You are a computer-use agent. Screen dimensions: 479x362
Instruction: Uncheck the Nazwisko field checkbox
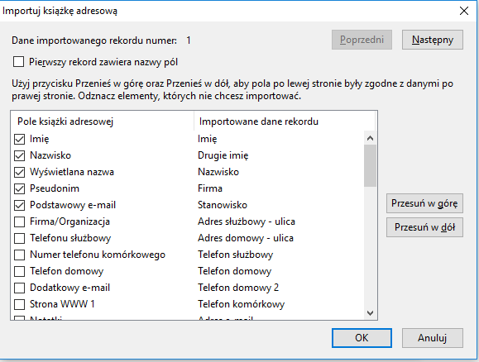(x=20, y=155)
